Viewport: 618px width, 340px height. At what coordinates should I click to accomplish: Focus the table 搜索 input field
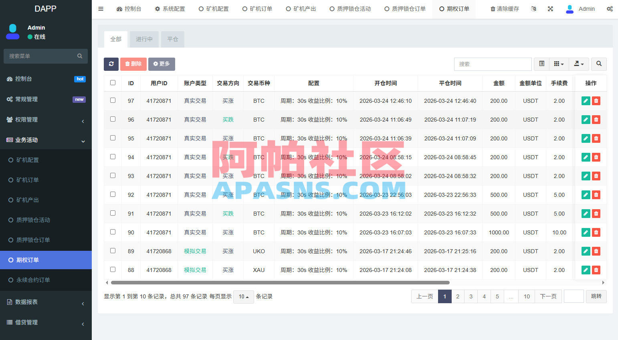coord(493,64)
